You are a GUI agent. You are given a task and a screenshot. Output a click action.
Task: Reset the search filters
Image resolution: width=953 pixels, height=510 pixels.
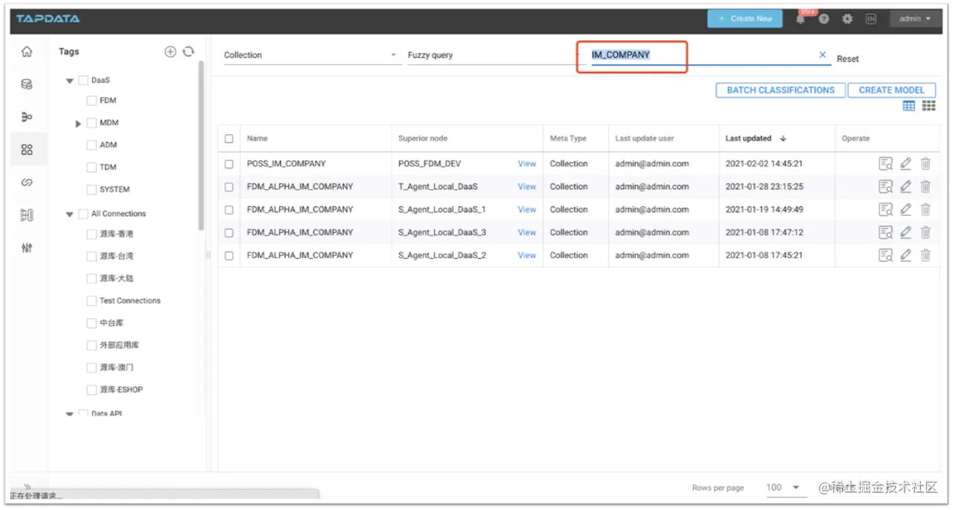847,59
